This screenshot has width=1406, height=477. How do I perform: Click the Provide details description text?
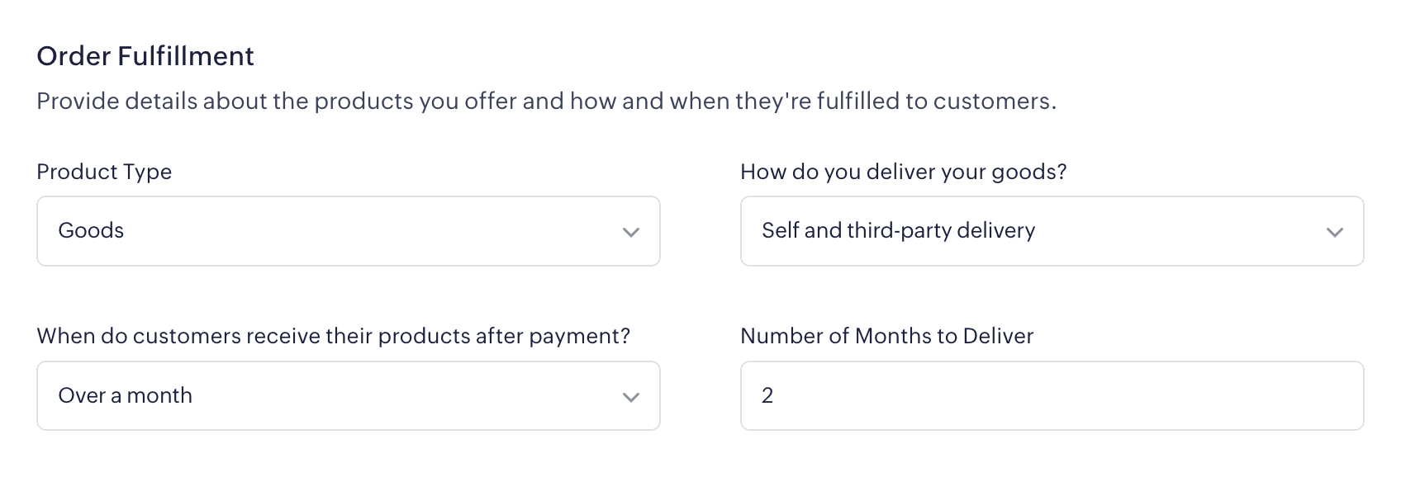546,102
